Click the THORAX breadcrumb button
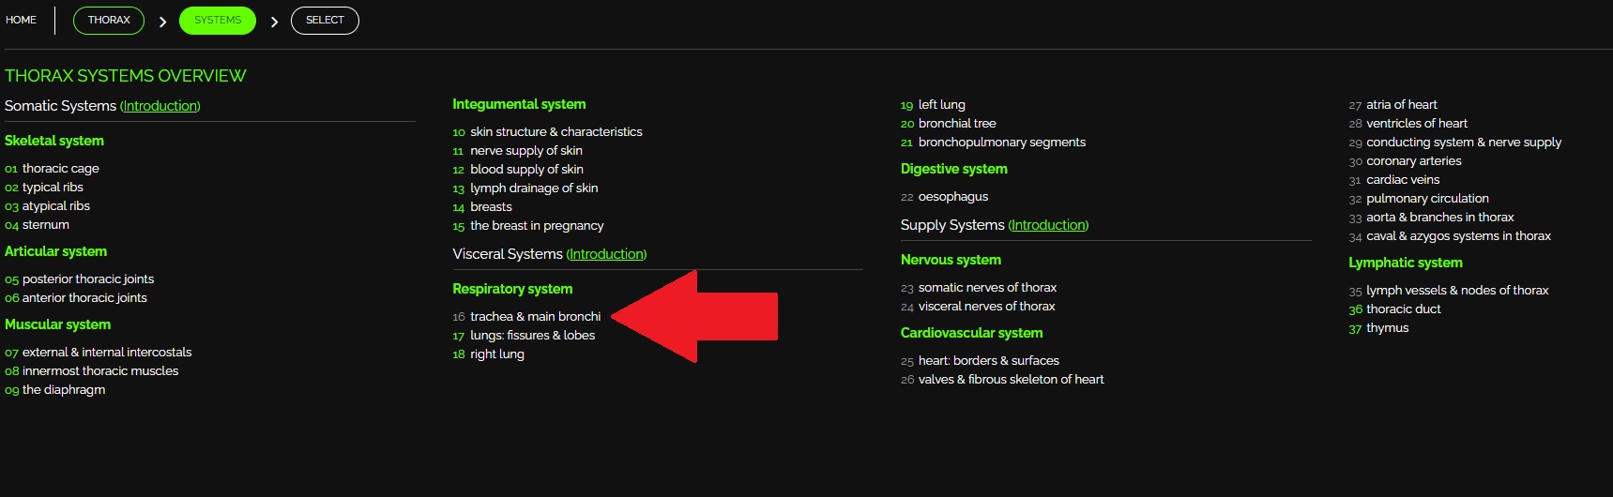 (109, 20)
